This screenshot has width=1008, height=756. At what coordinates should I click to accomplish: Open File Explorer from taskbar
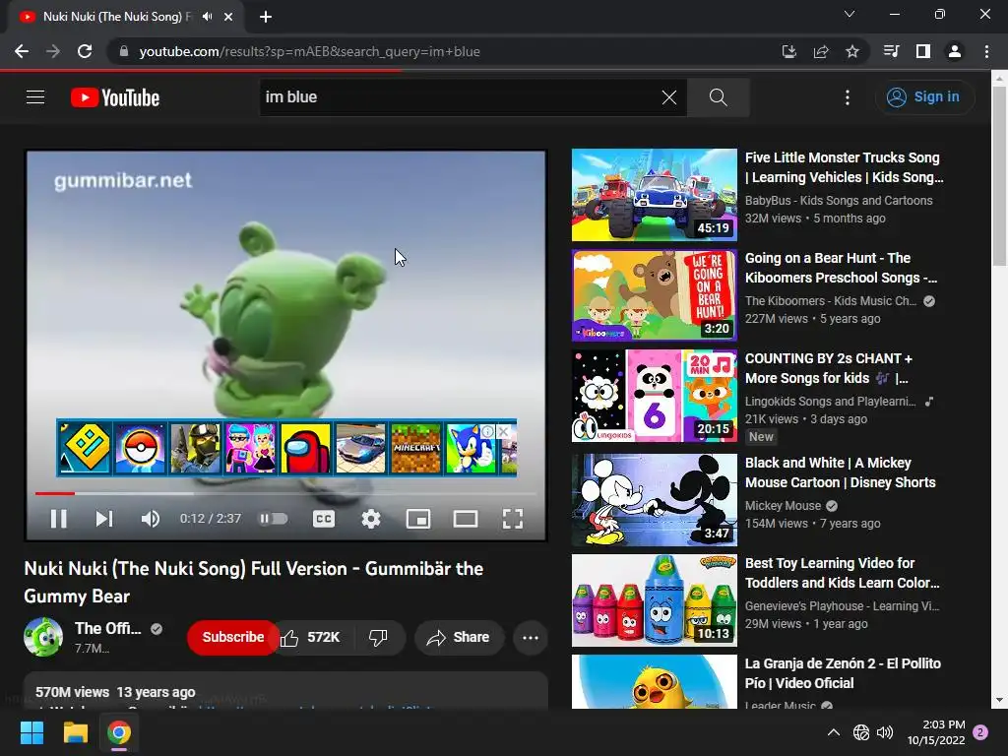(x=75, y=732)
